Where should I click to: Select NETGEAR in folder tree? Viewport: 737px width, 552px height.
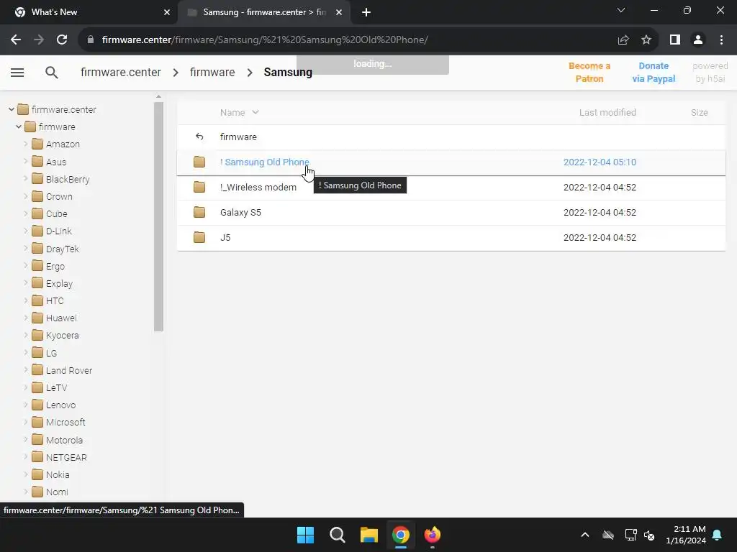pyautogui.click(x=66, y=457)
